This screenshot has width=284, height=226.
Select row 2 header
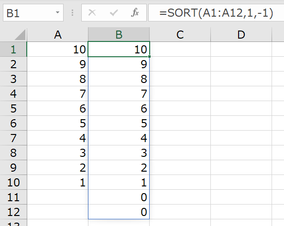13,64
